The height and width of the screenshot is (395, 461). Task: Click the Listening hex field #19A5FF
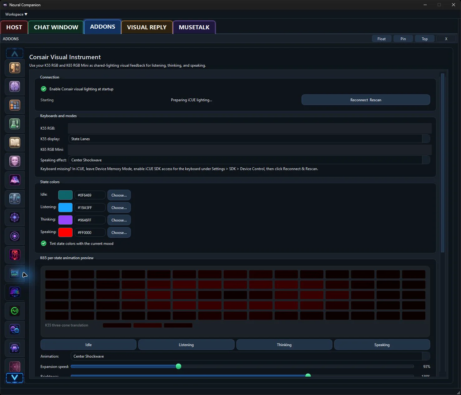[90, 208]
